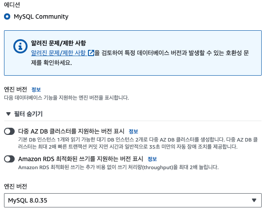267x215 pixels.
Task: Click the 알려진 문제/제한 사항 bold heading
Action: (58, 43)
